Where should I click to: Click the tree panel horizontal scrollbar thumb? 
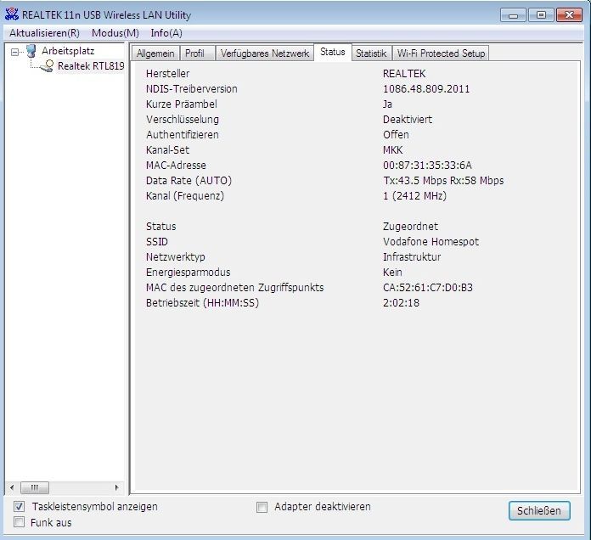point(35,487)
